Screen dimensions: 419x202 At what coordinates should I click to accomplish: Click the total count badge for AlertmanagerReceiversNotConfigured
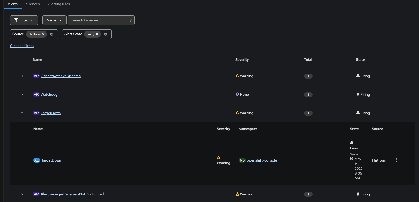(x=308, y=194)
